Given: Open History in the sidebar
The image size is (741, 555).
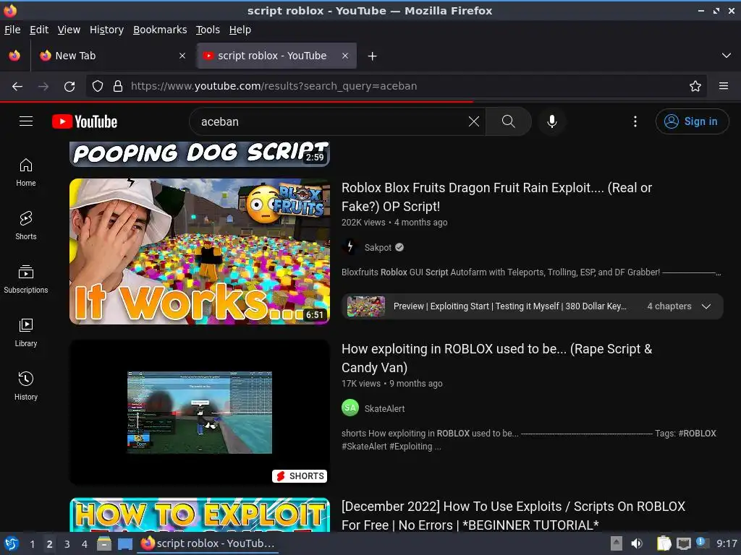Looking at the screenshot, I should point(26,386).
